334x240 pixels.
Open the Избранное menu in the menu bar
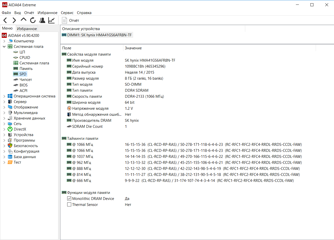point(47,13)
